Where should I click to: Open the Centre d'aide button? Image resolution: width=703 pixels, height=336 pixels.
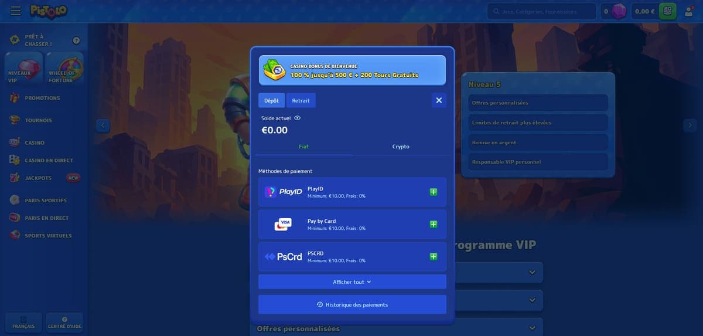[64, 323]
